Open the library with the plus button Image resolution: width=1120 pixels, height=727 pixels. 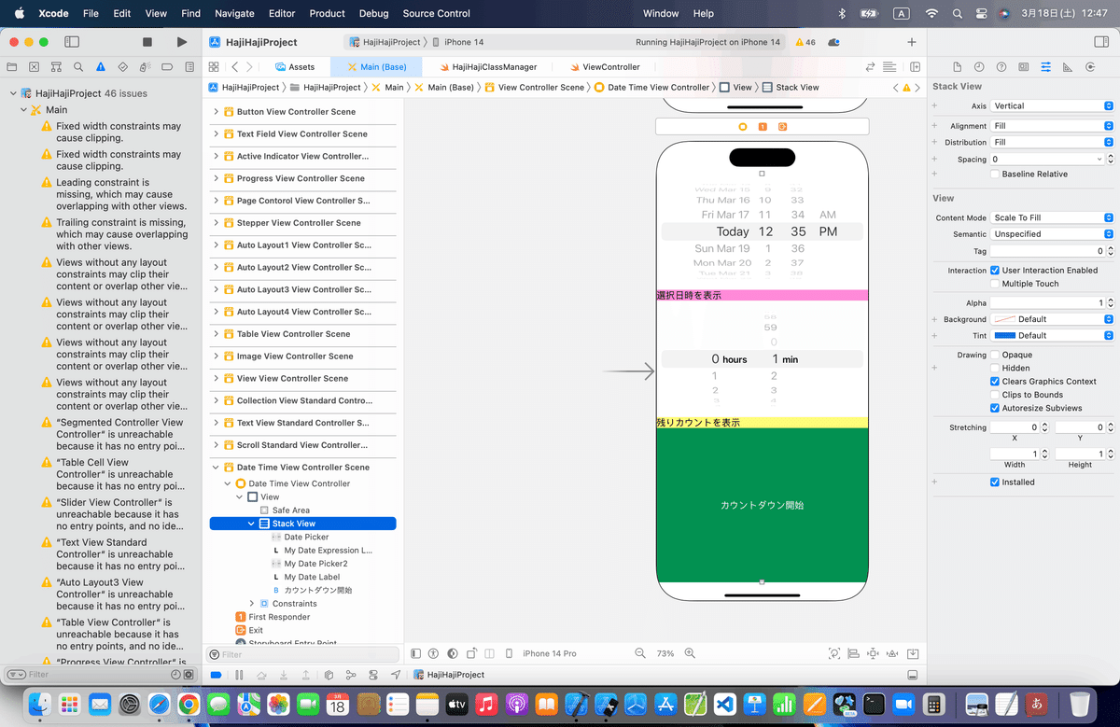point(912,42)
